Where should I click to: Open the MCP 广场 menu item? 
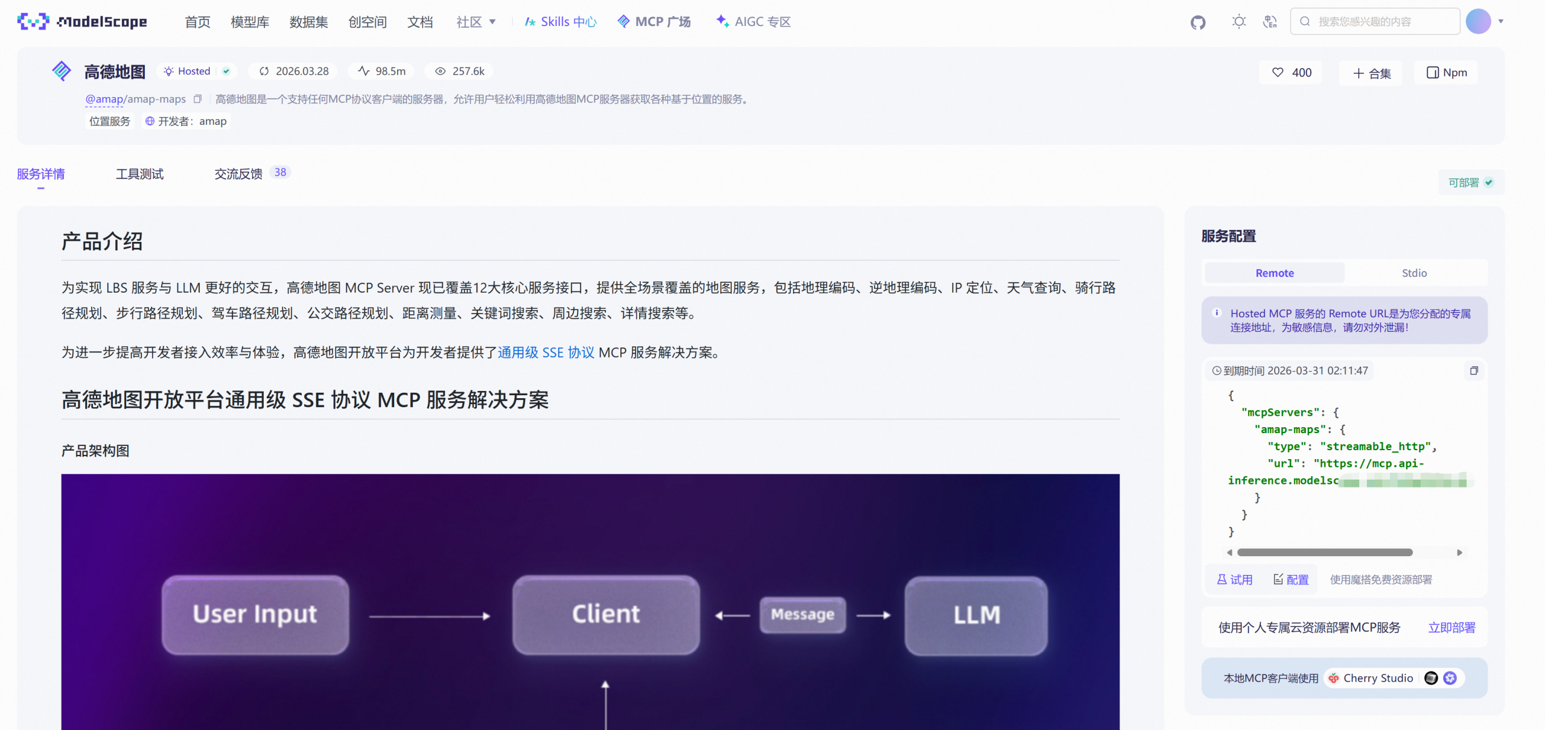click(654, 21)
